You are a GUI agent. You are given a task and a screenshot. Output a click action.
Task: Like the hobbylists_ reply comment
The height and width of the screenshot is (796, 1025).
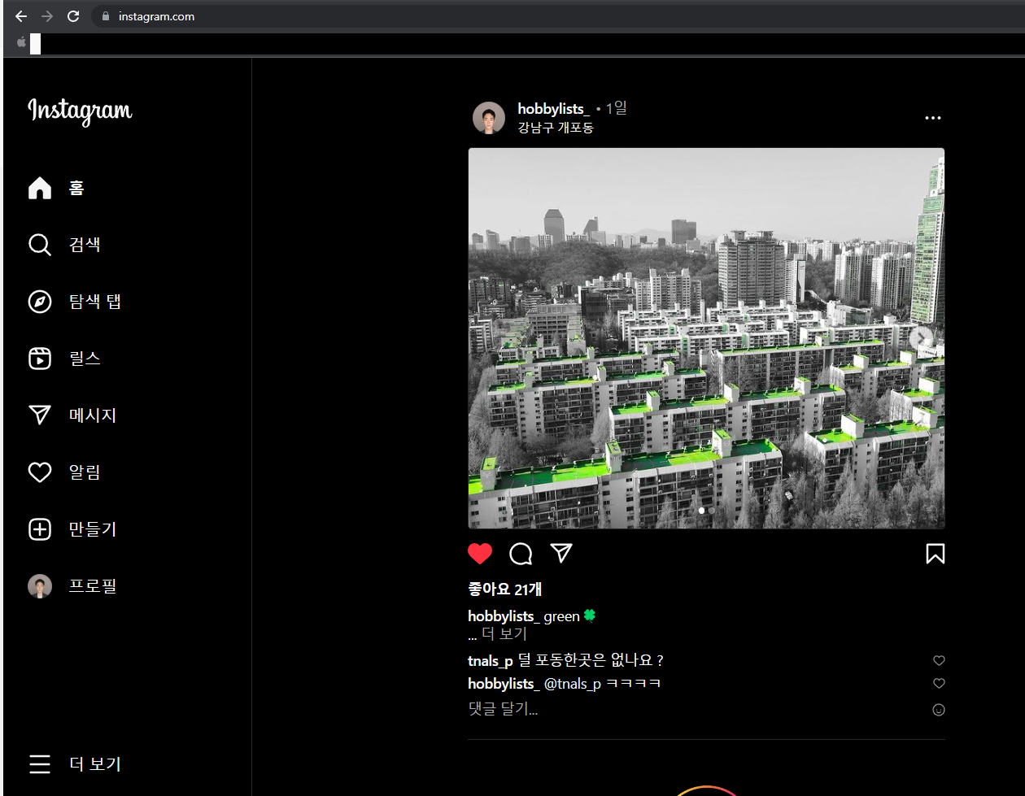point(939,684)
